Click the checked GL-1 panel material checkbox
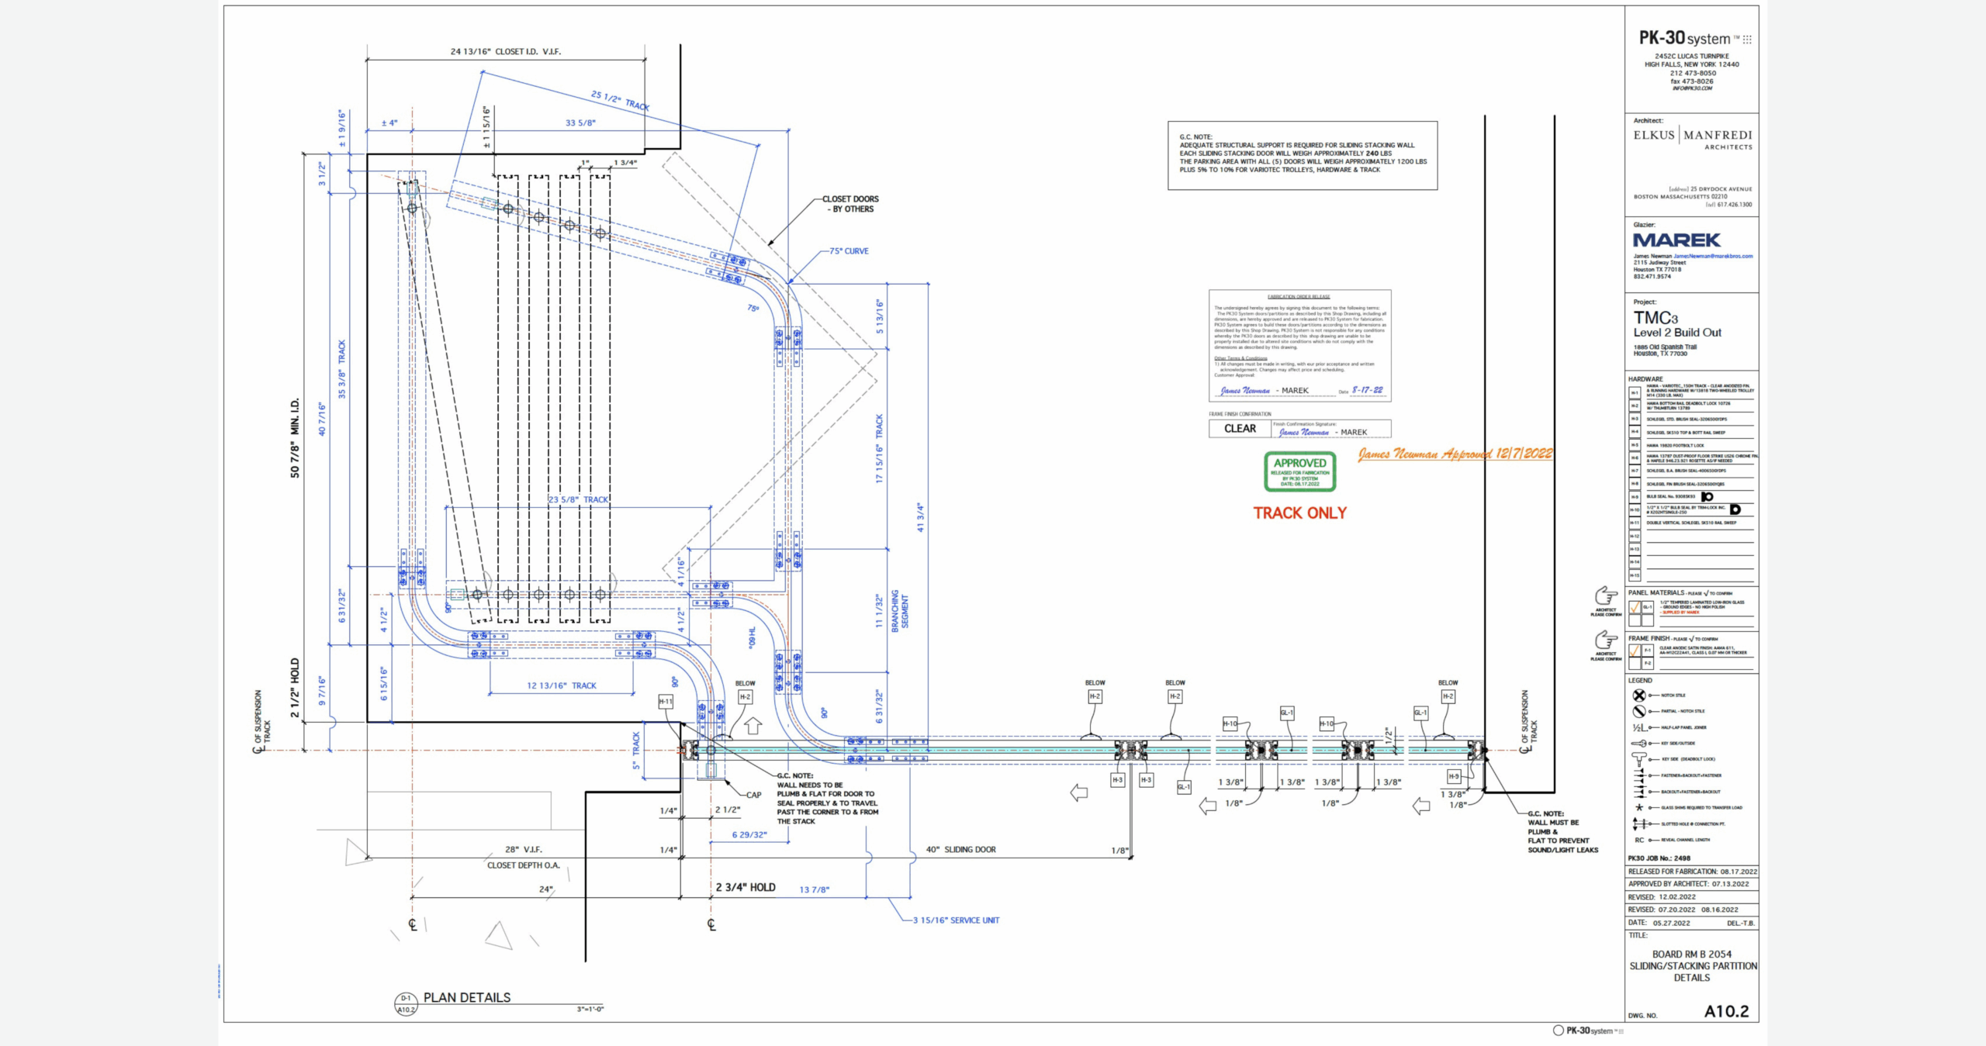1986x1046 pixels. click(1635, 607)
